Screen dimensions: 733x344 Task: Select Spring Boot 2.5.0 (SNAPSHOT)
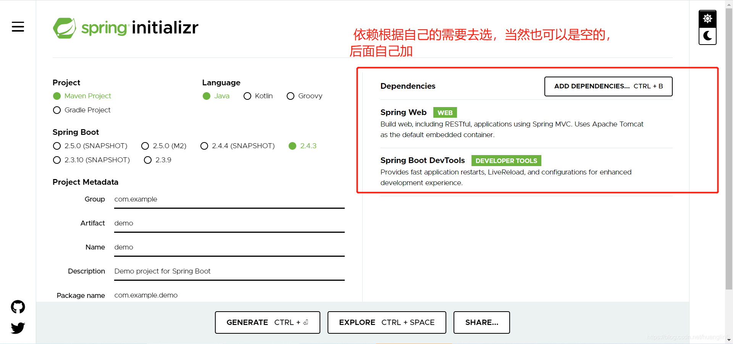pyautogui.click(x=90, y=146)
